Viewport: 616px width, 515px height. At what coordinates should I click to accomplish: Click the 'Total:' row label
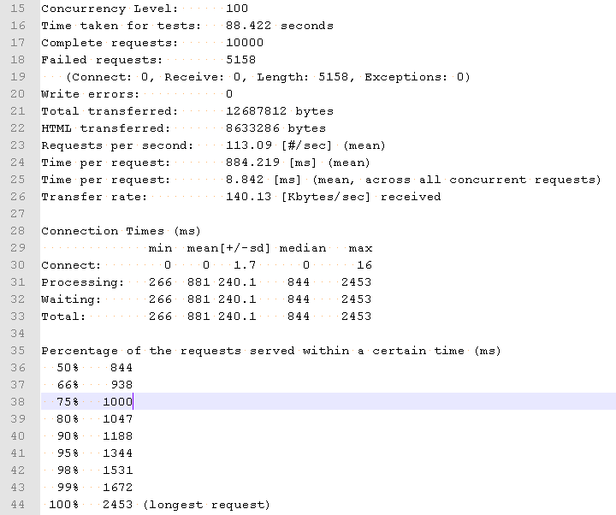63,317
